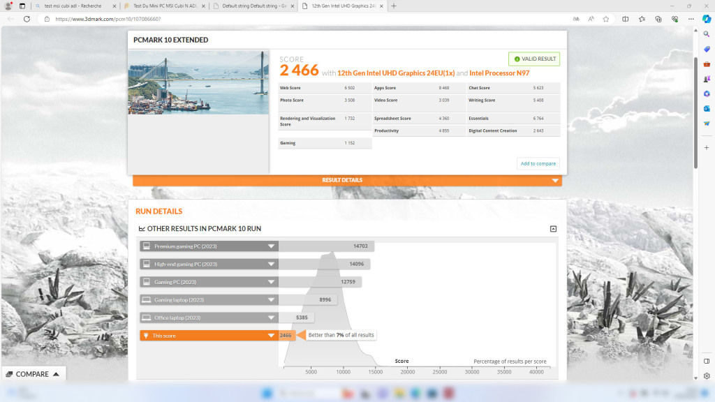Image resolution: width=715 pixels, height=402 pixels.
Task: Open the Settings and more ellipsis menu
Action: pos(691,19)
